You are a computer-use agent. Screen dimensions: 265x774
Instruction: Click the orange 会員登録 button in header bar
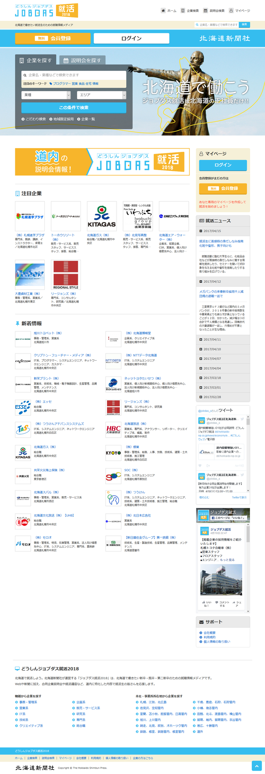[x=53, y=38]
